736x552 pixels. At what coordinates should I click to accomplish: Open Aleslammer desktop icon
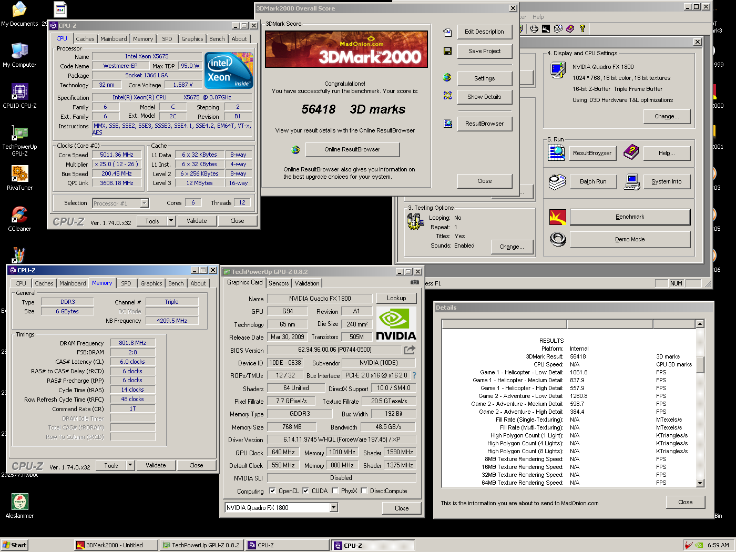coord(19,506)
